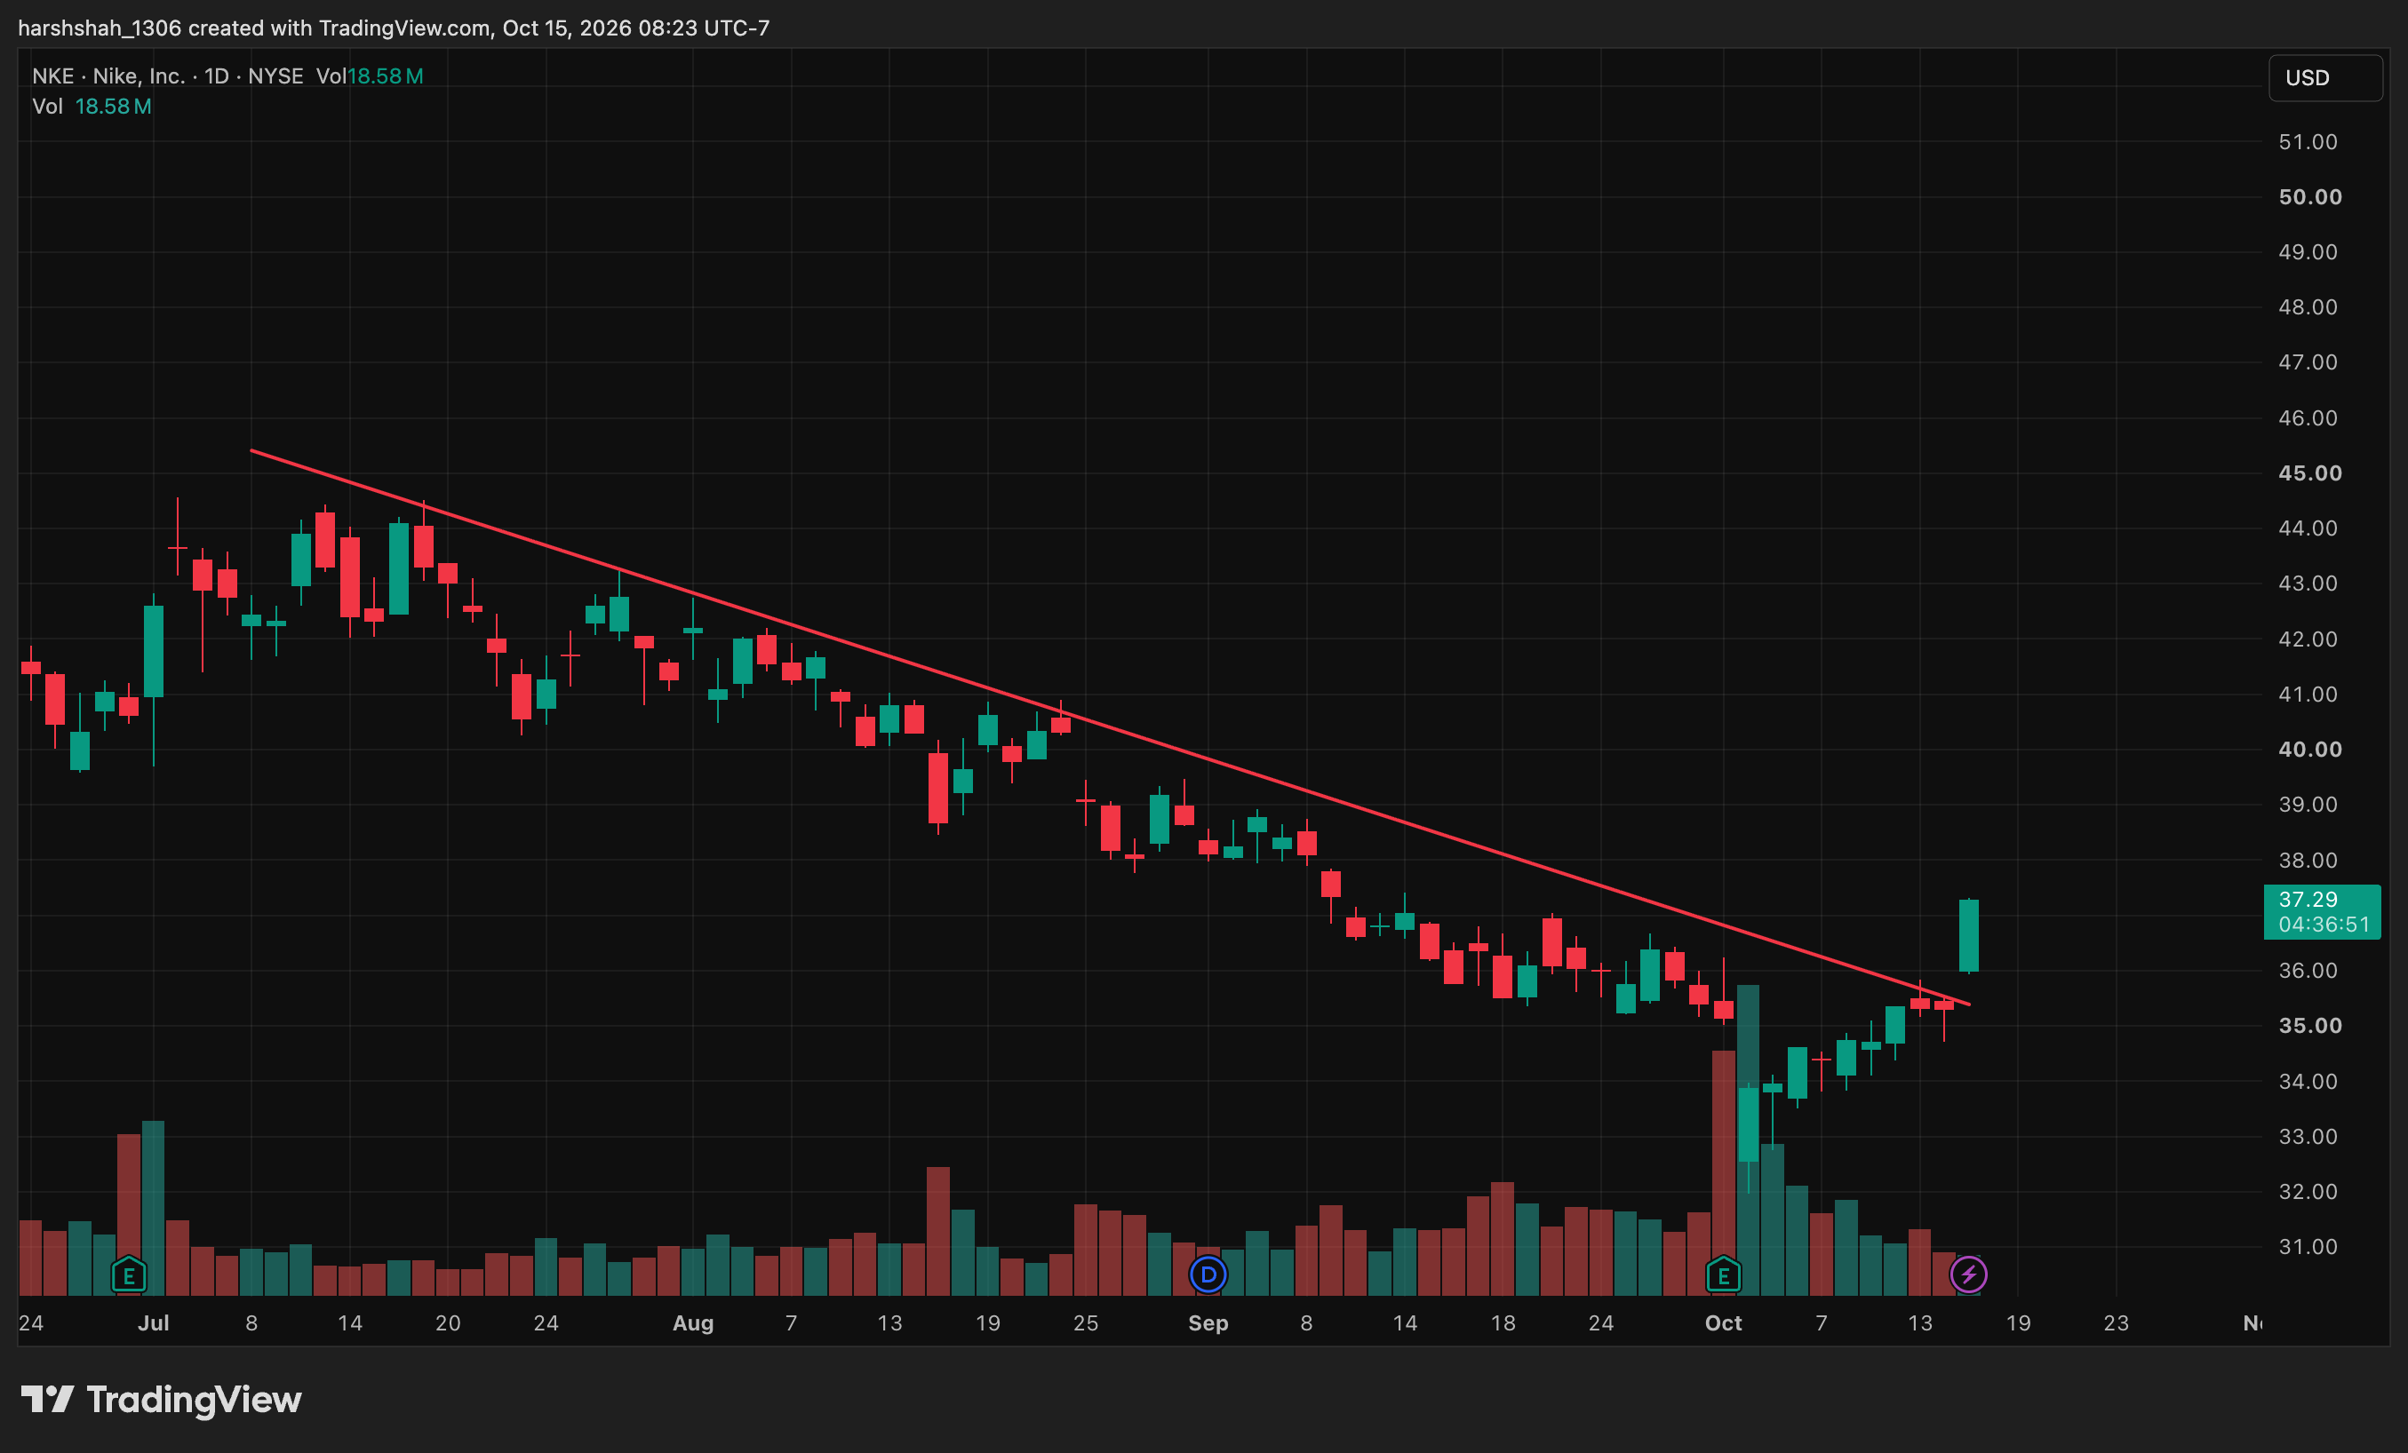Click the 40.00 price axis label
The height and width of the screenshot is (1453, 2408).
(2309, 750)
